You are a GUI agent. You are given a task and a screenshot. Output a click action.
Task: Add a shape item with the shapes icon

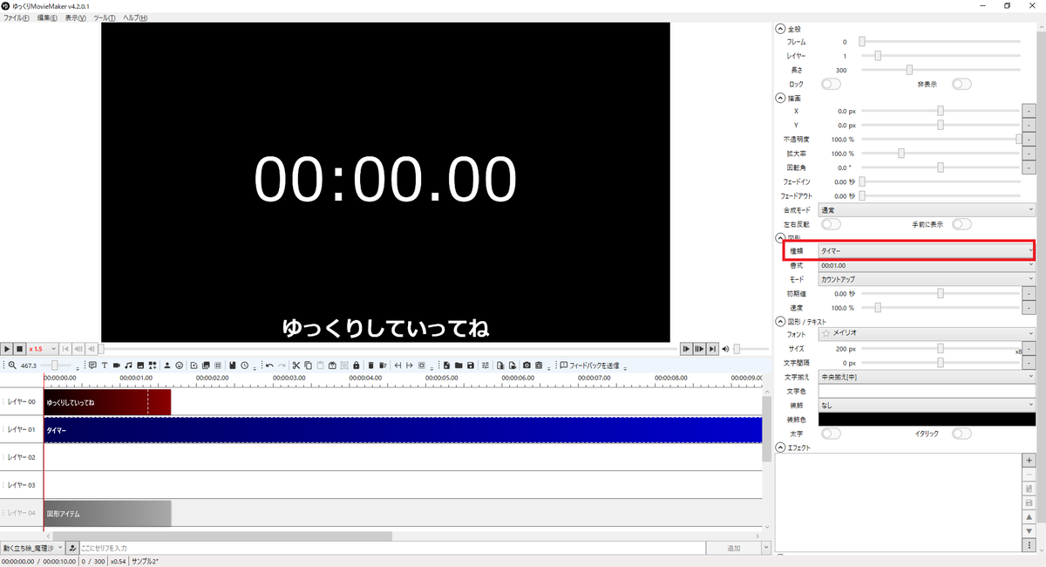tap(152, 365)
